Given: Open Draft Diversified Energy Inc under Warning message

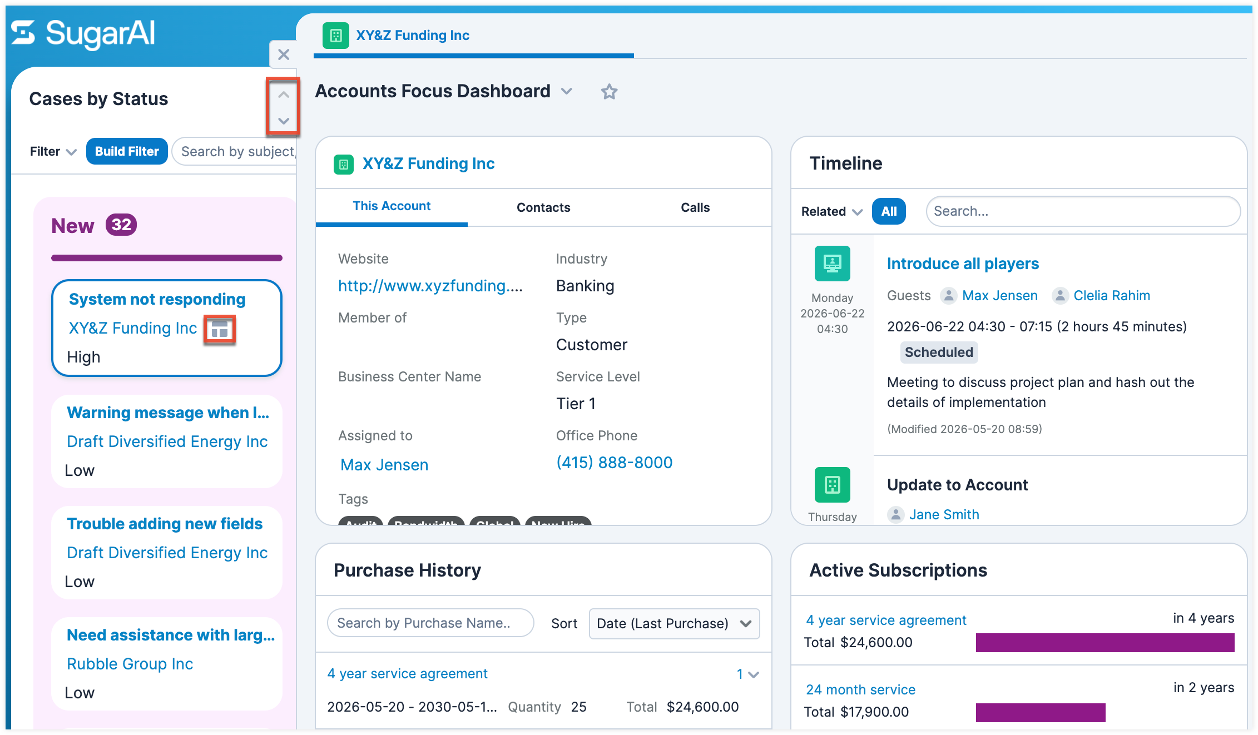Looking at the screenshot, I should (167, 441).
